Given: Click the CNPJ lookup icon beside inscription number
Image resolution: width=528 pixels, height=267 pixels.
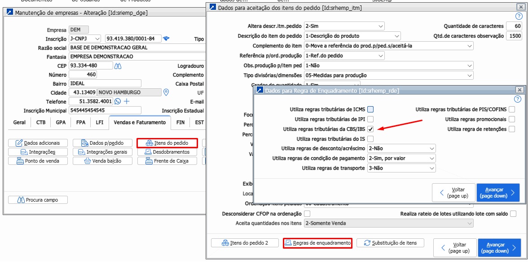Looking at the screenshot, I should (x=166, y=39).
